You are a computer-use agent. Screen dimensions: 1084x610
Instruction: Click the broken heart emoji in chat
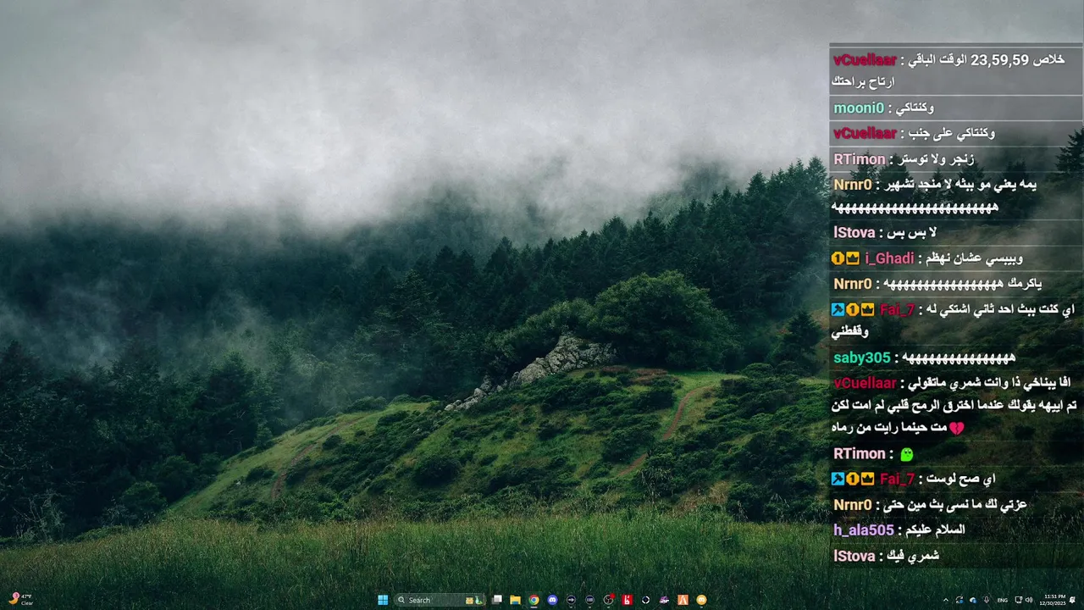point(956,429)
